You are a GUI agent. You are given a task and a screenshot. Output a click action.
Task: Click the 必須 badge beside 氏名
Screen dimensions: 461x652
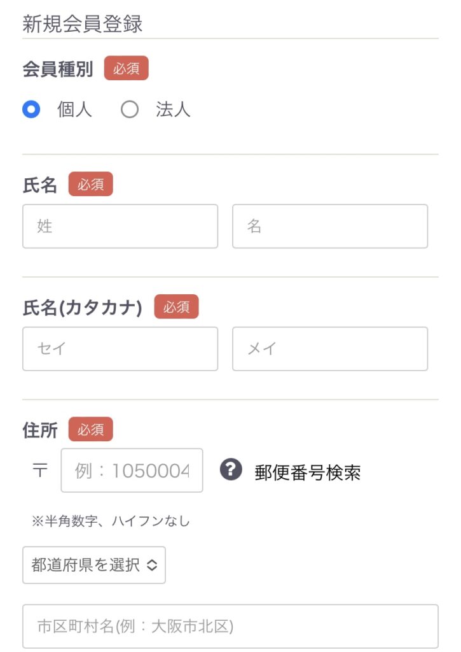point(90,184)
